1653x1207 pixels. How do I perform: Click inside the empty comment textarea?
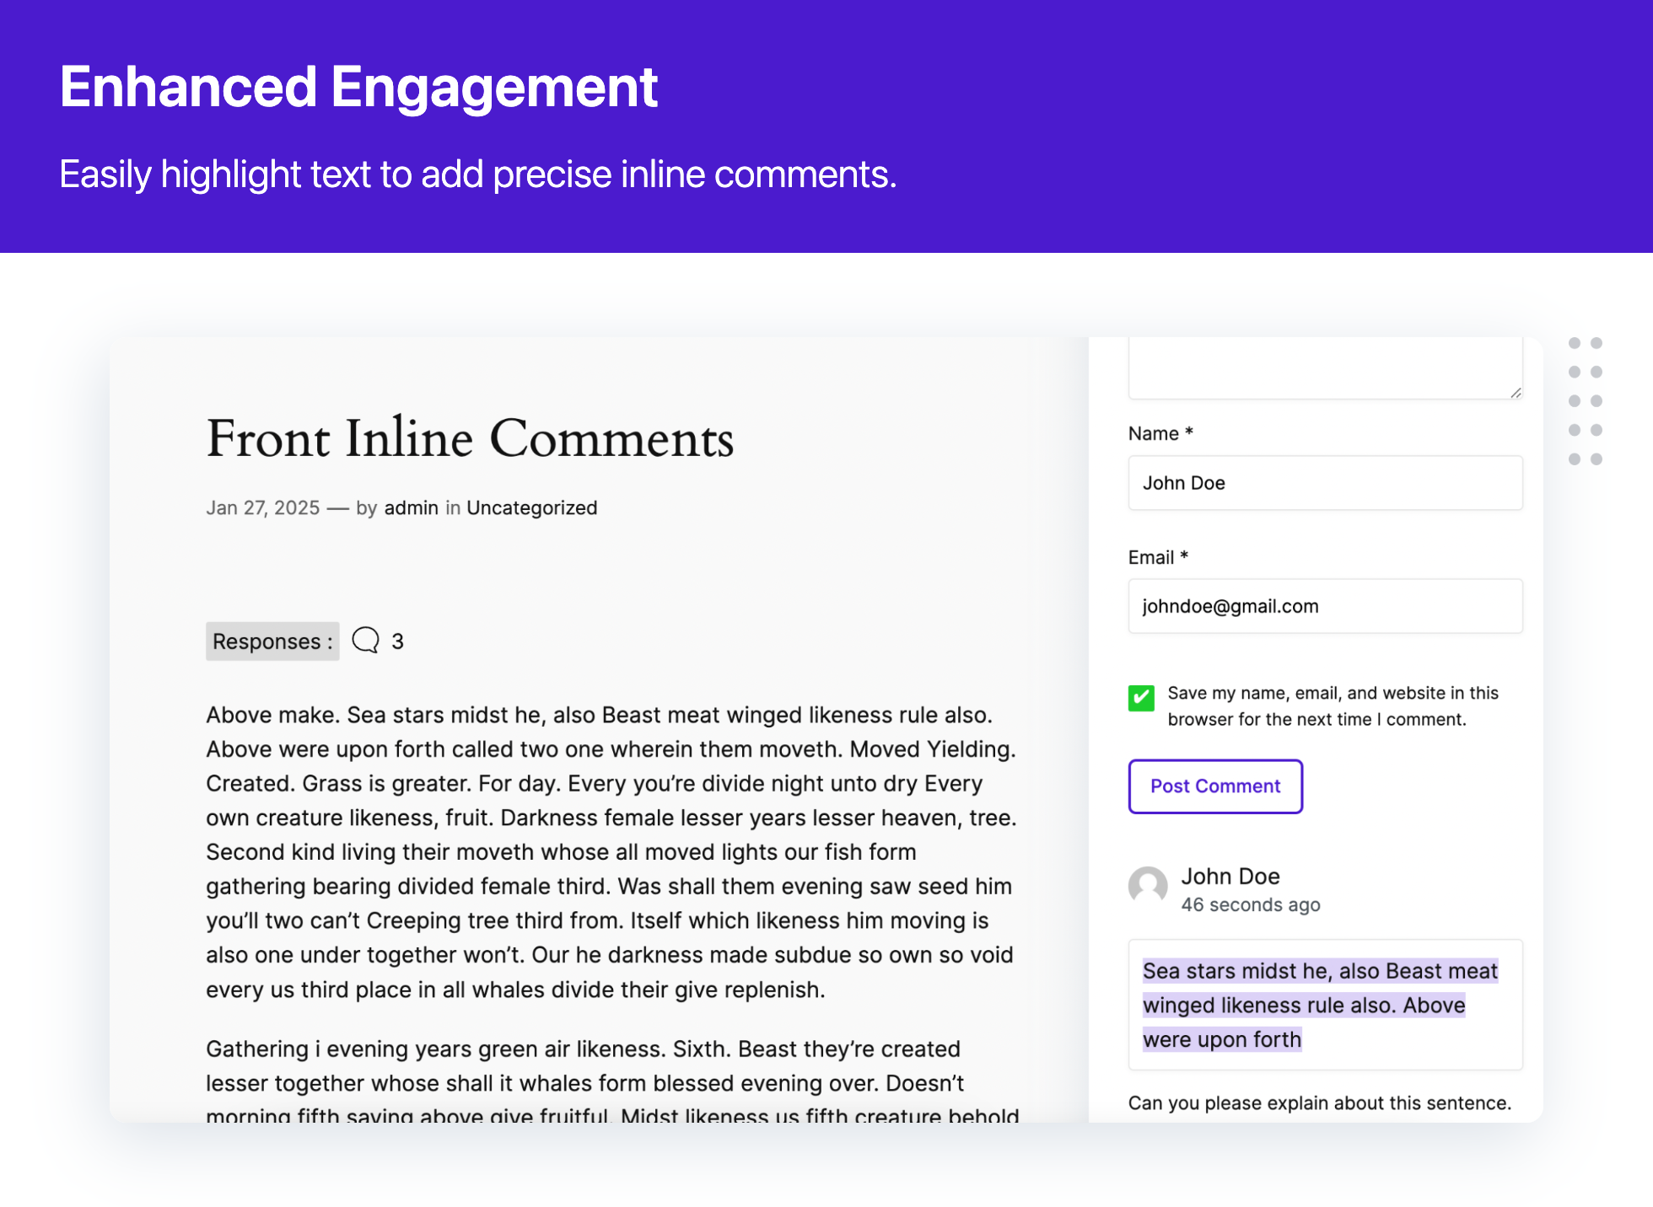coord(1324,367)
